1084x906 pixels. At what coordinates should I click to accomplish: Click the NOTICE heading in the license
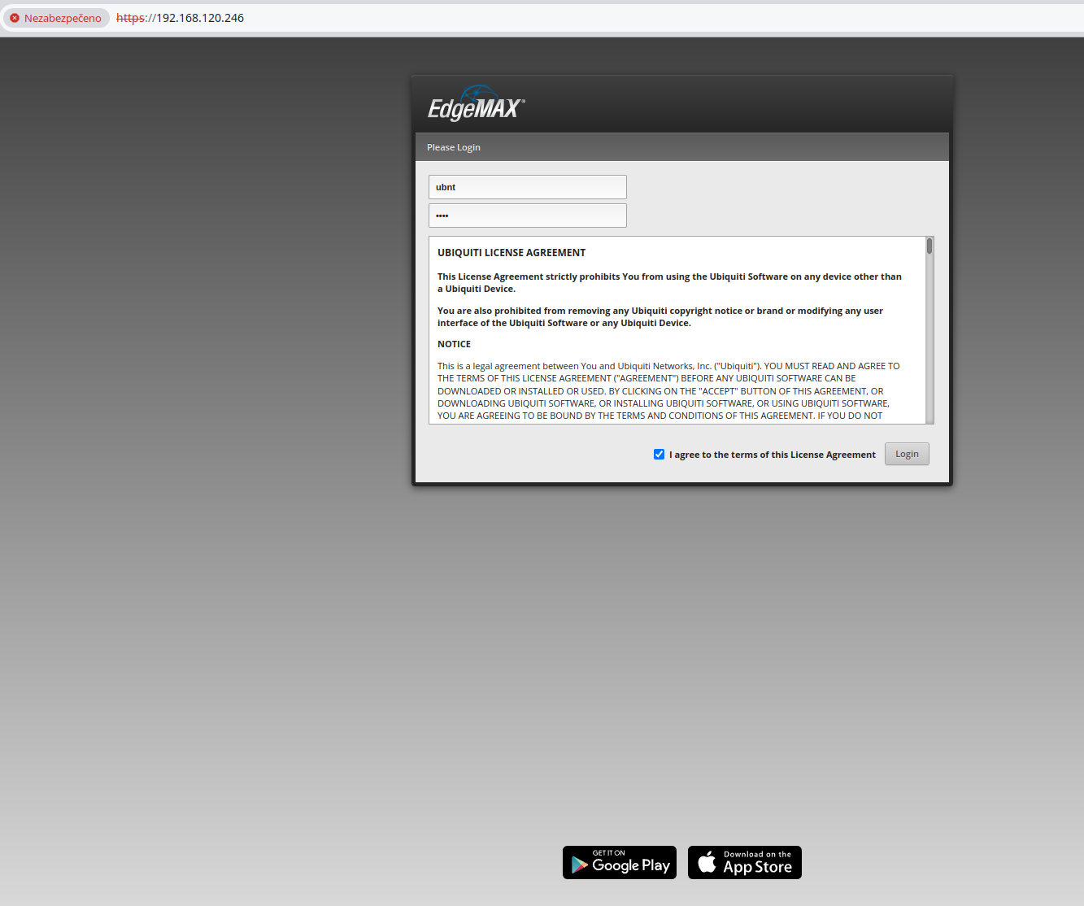point(454,344)
